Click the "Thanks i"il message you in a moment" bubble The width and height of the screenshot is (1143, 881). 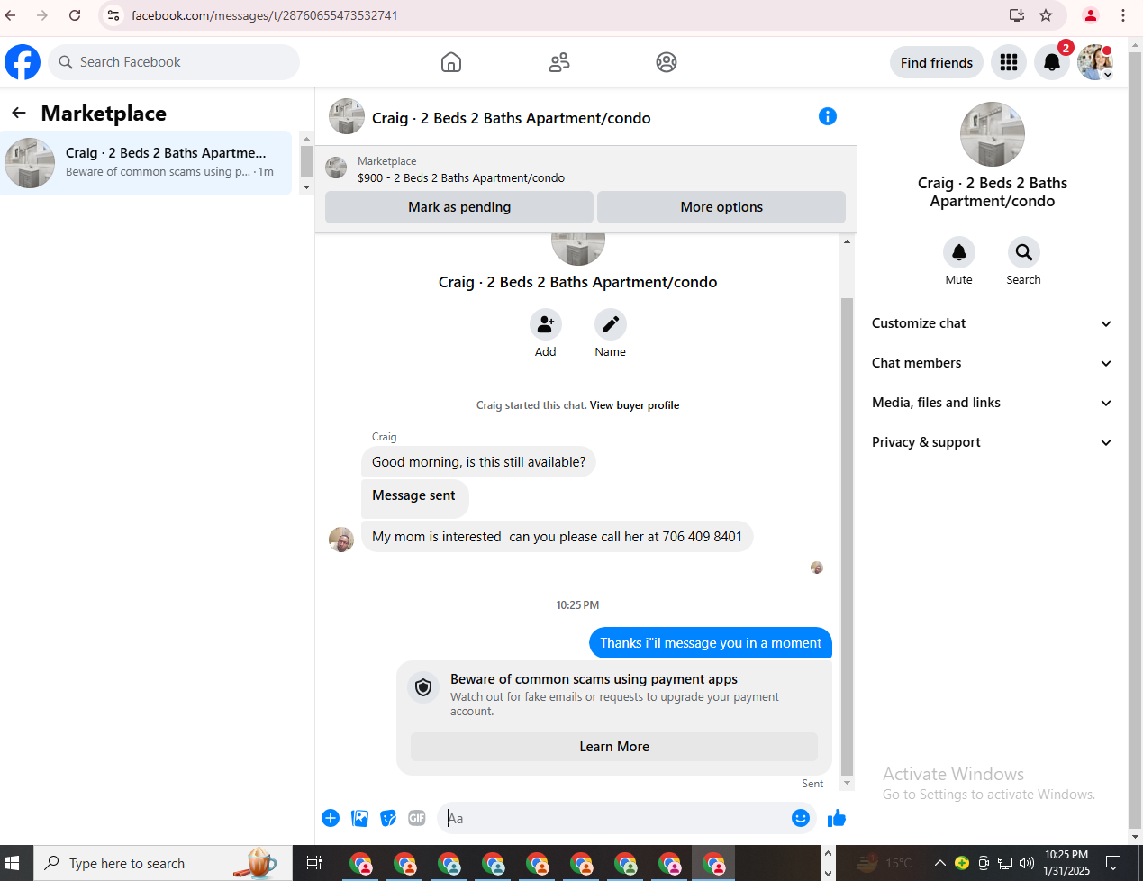tap(711, 643)
